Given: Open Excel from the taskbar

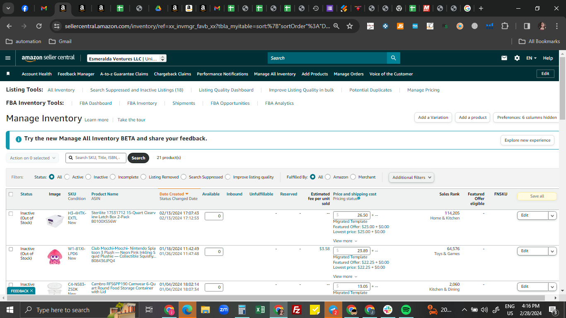Looking at the screenshot, I should [x=260, y=310].
